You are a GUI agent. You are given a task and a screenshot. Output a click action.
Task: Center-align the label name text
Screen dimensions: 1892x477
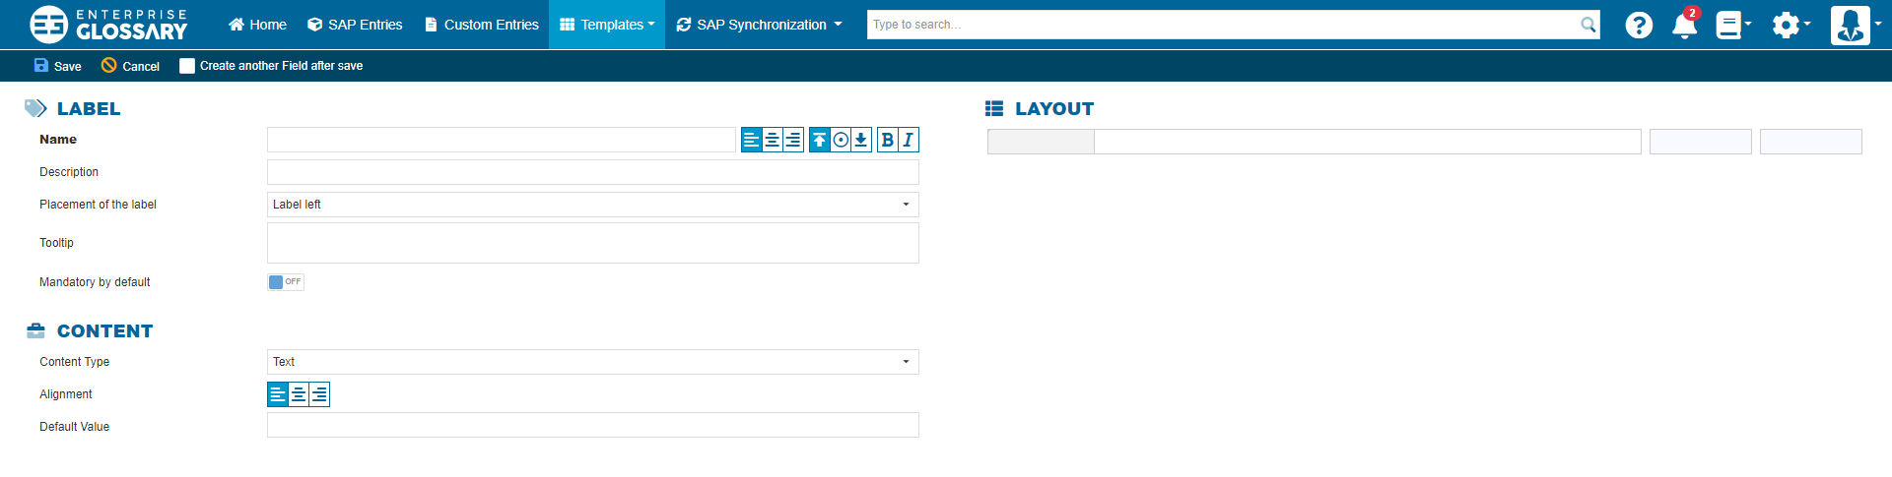(x=773, y=140)
